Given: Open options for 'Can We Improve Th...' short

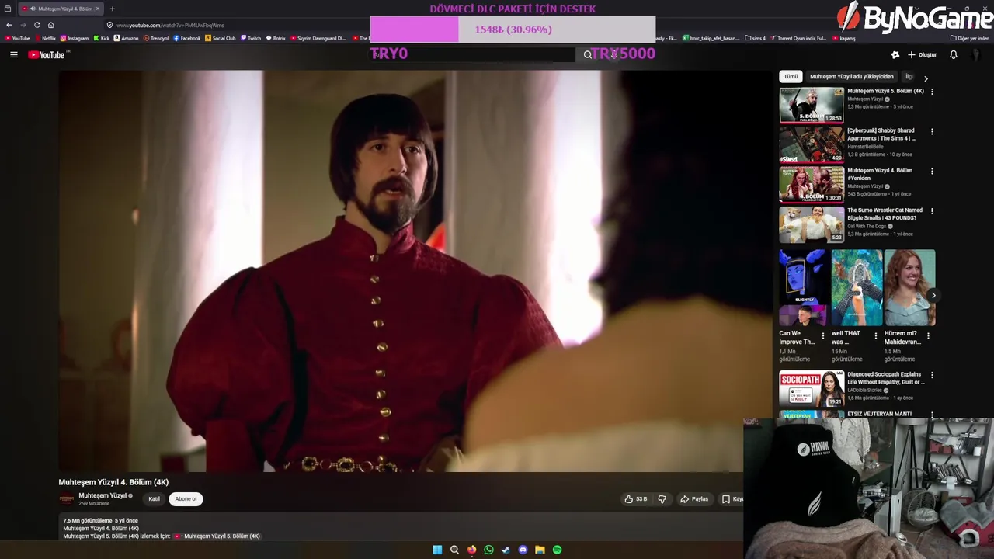Looking at the screenshot, I should pos(823,336).
